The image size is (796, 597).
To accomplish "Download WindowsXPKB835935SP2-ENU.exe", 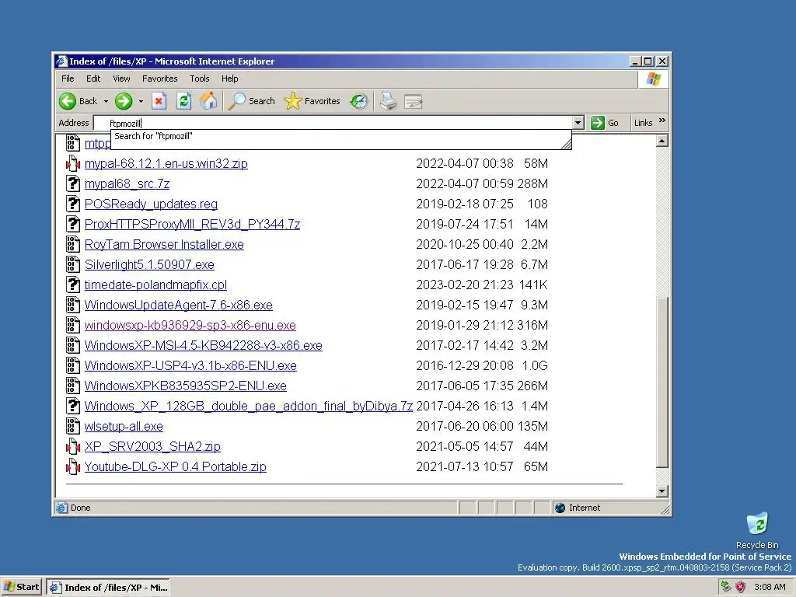I will coord(185,386).
